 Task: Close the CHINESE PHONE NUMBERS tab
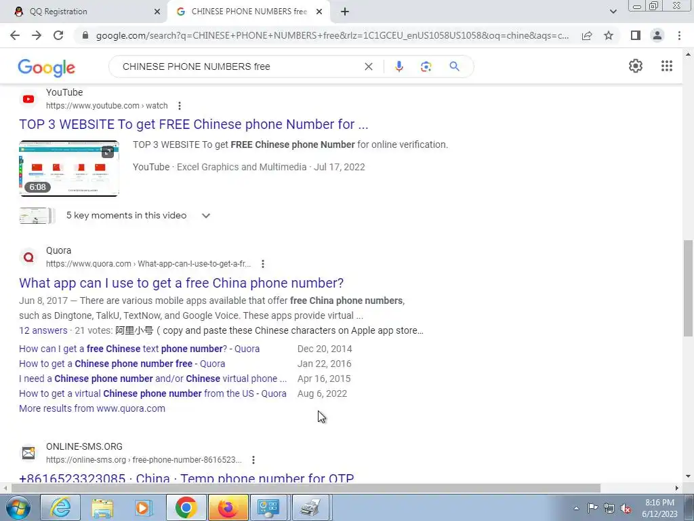[x=319, y=12]
